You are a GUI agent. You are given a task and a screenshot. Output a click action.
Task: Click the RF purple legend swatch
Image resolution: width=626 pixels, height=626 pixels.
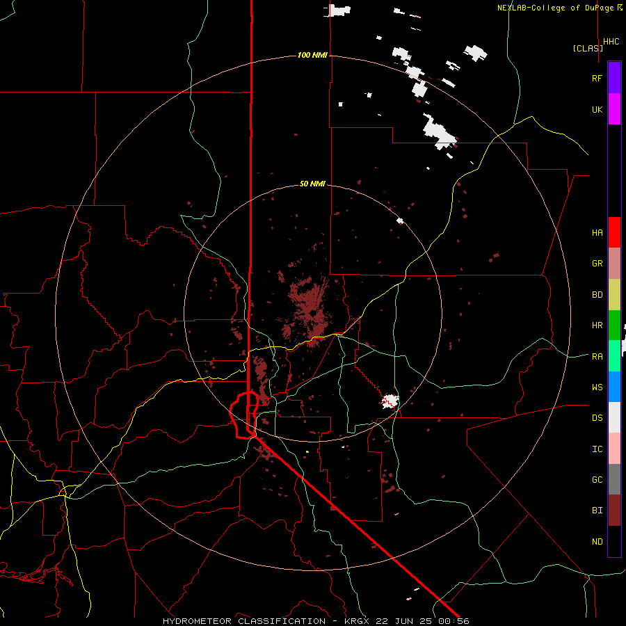pos(614,78)
